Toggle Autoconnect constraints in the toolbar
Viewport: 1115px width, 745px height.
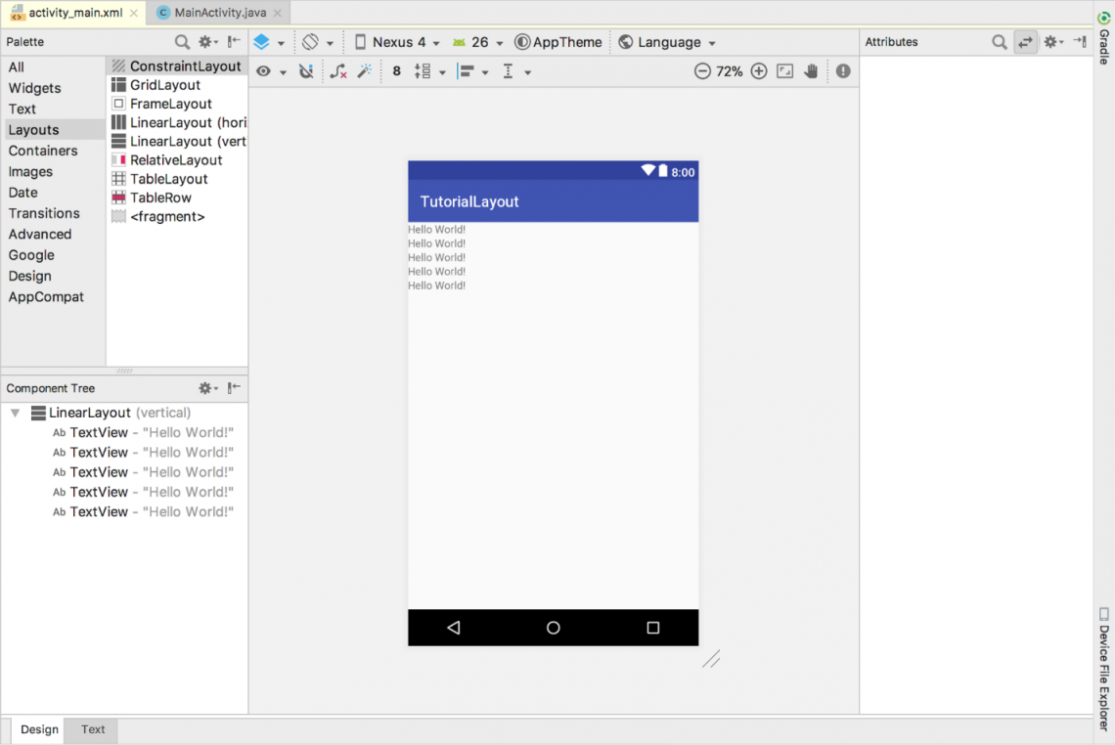click(308, 70)
